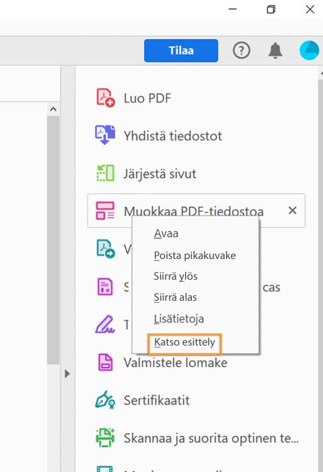This screenshot has height=472, width=323.
Task: Click the Luo PDF label
Action: pos(147,98)
